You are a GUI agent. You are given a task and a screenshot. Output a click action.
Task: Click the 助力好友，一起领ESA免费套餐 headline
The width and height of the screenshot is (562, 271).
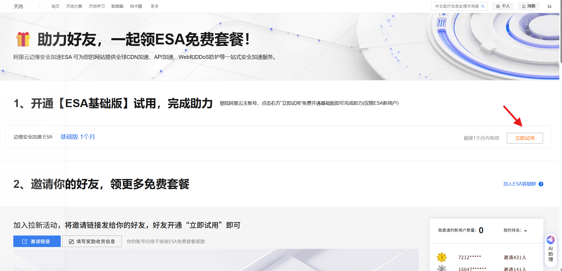(x=143, y=39)
